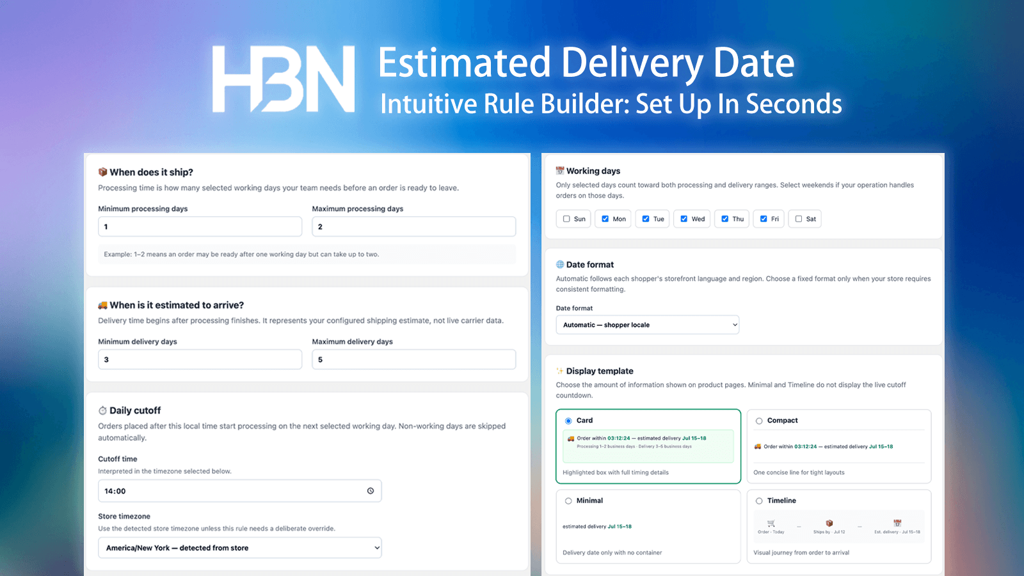Image resolution: width=1024 pixels, height=576 pixels.
Task: Click 'One concise line for tight layouts' text
Action: (x=799, y=472)
